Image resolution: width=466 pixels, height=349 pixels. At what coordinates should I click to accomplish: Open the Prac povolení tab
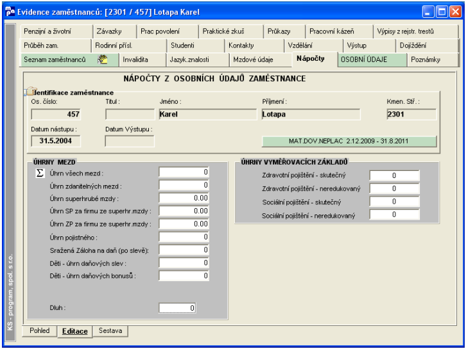click(168, 31)
